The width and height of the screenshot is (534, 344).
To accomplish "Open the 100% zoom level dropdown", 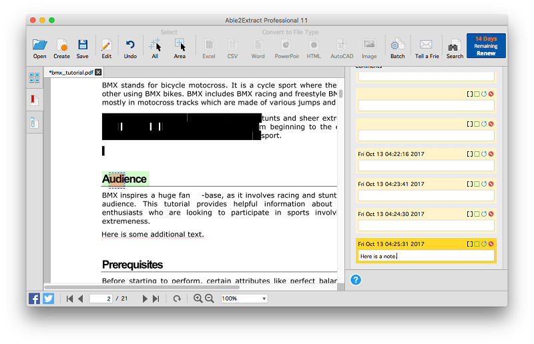I will coord(244,299).
